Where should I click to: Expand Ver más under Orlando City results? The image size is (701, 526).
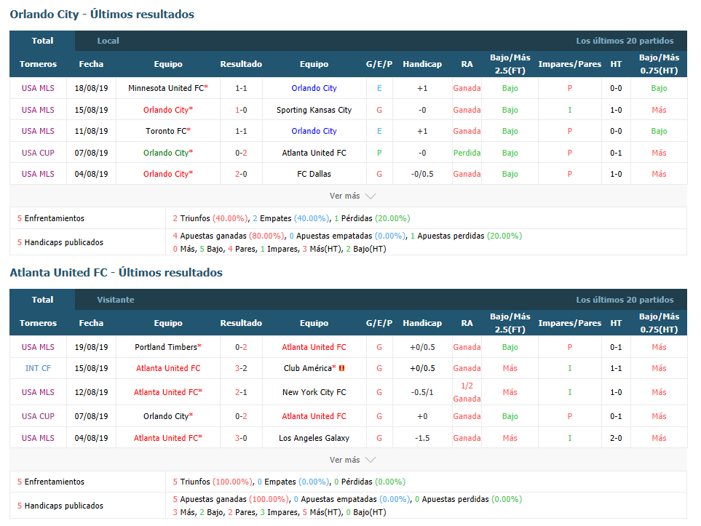352,196
